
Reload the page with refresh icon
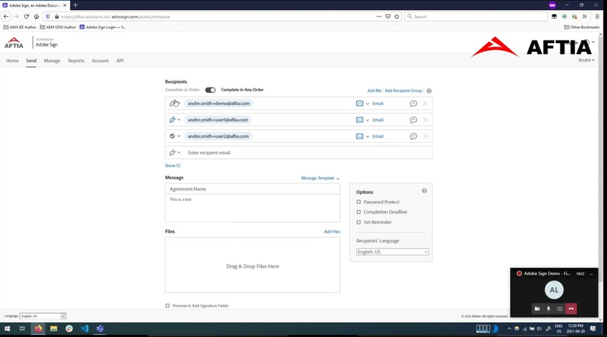point(26,17)
